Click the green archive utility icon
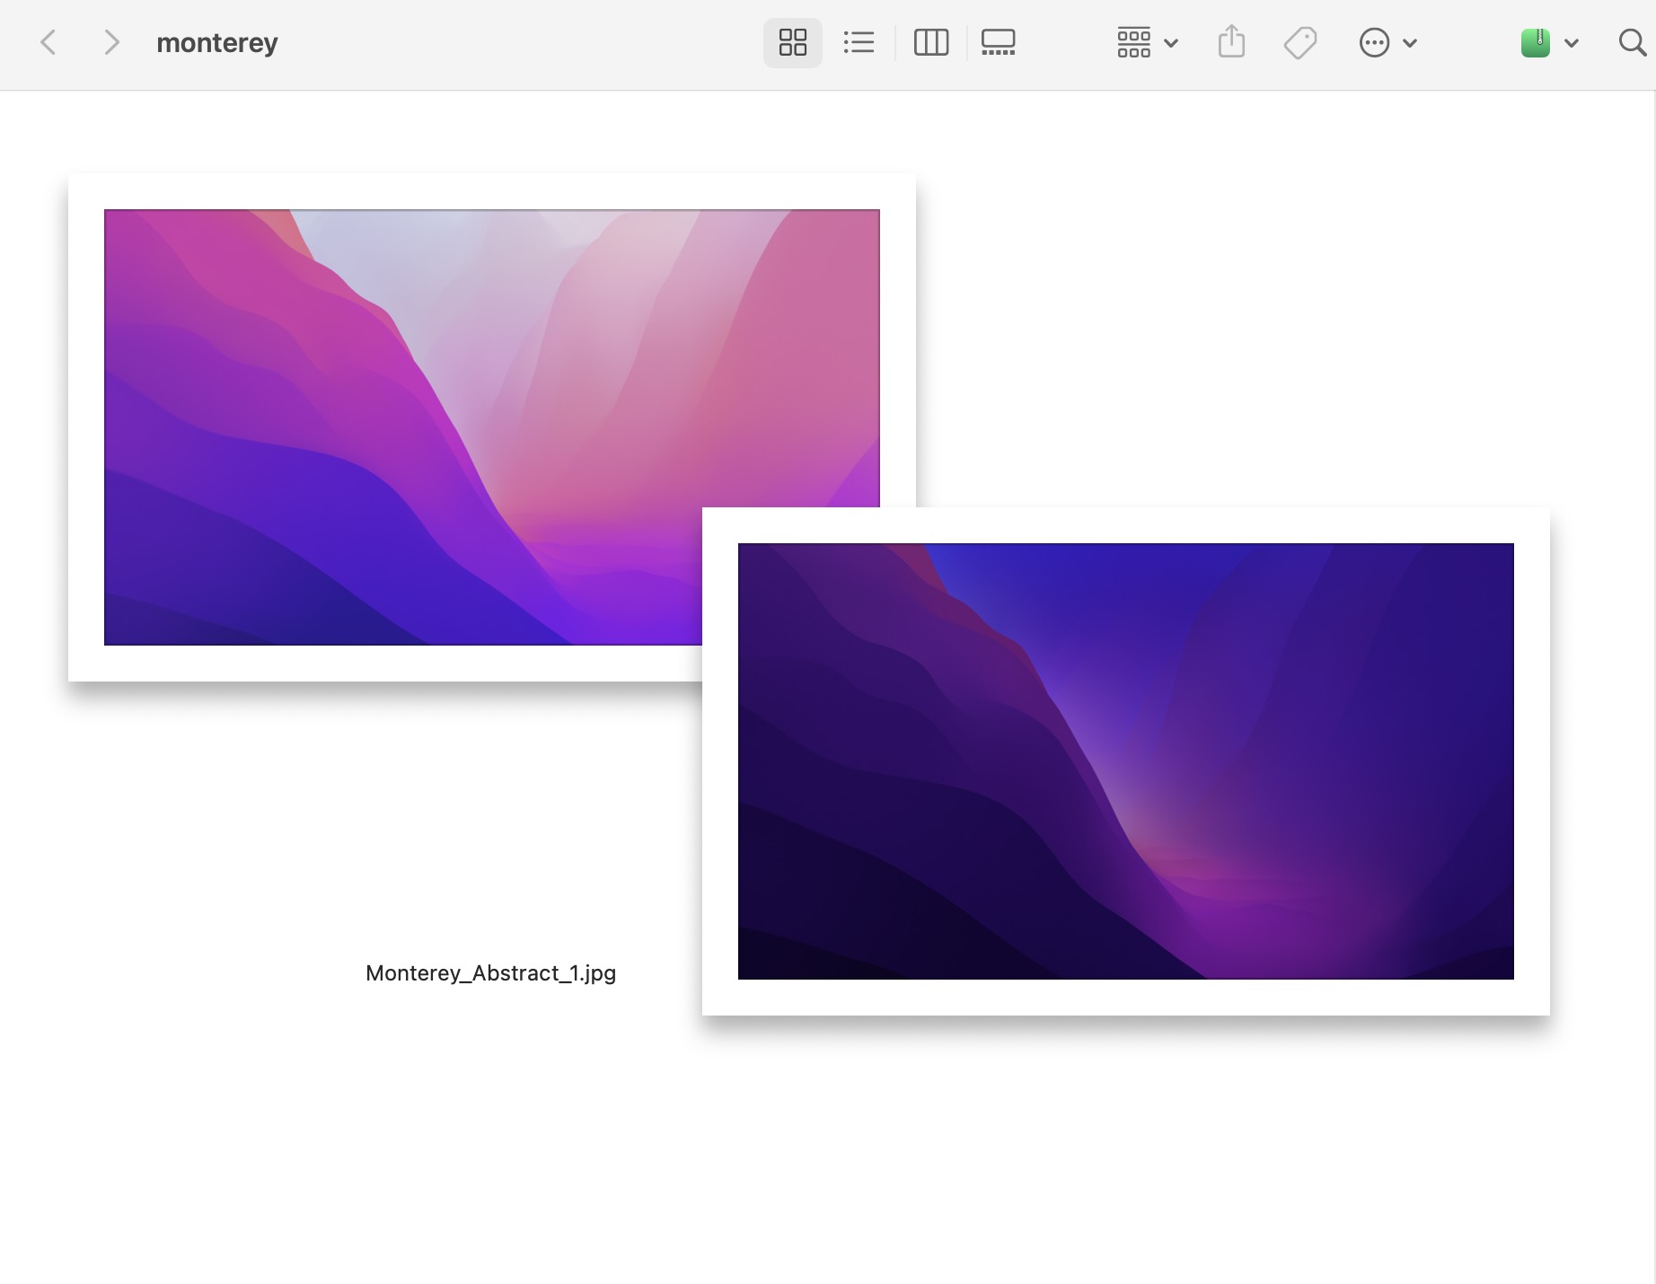Screen dimensions: 1656x1284 point(1536,42)
